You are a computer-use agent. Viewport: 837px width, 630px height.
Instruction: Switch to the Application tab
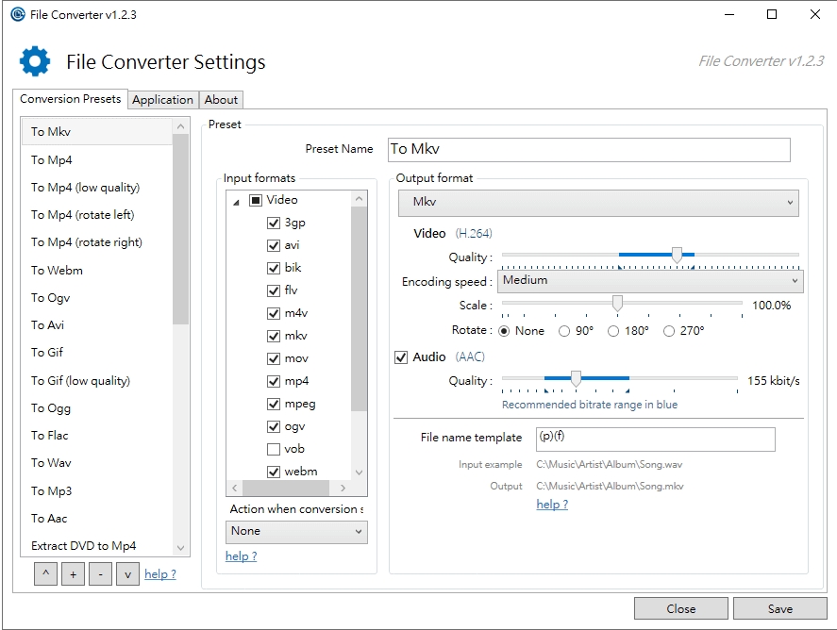click(x=162, y=100)
